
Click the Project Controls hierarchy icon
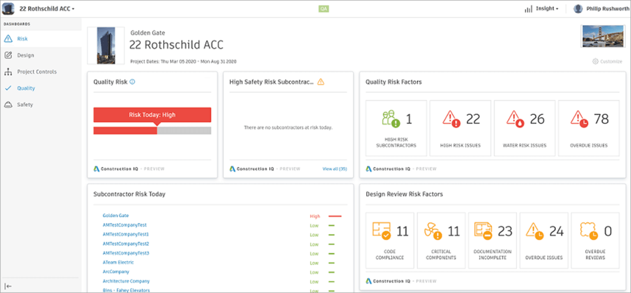pos(8,72)
